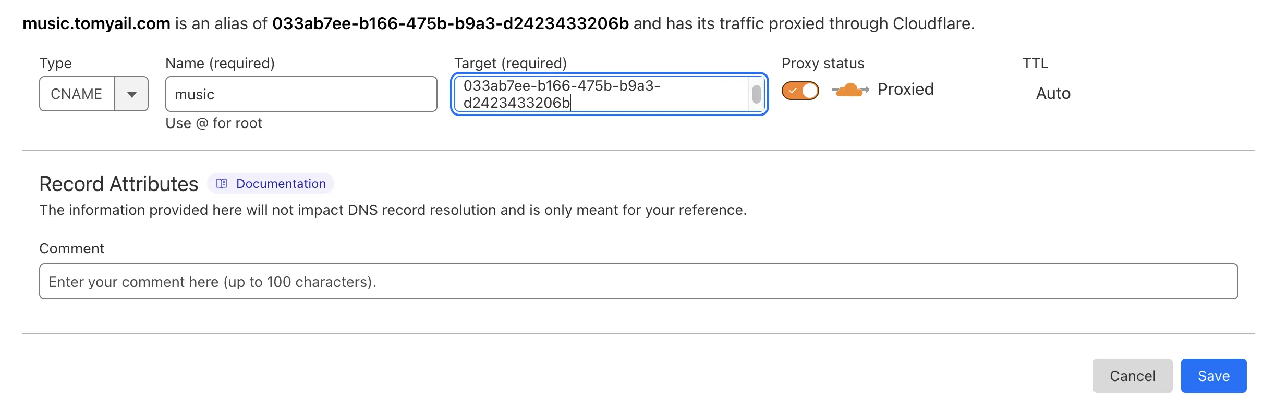Click the Proxy status label
Viewport: 1288px width, 406px height.
click(x=822, y=64)
